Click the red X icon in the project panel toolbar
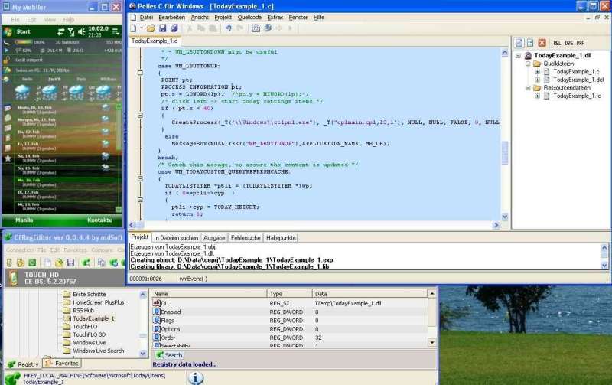The width and height of the screenshot is (612, 385). 542,43
